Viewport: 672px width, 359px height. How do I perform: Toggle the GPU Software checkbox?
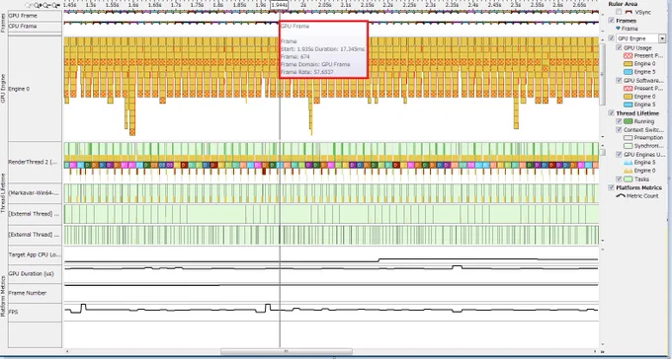click(x=619, y=81)
